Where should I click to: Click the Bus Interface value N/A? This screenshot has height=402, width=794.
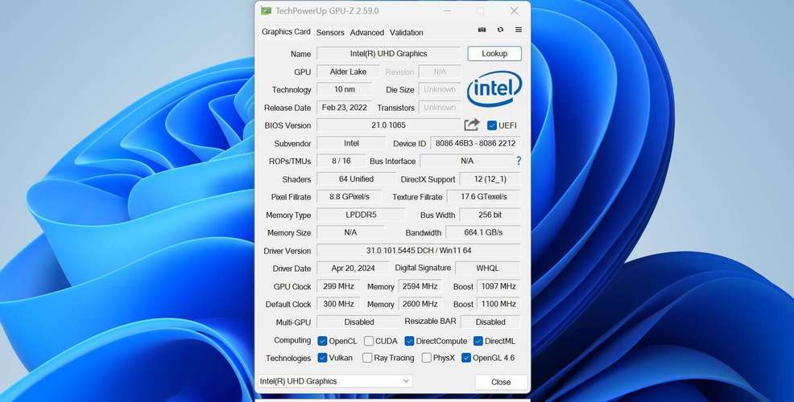click(x=467, y=161)
